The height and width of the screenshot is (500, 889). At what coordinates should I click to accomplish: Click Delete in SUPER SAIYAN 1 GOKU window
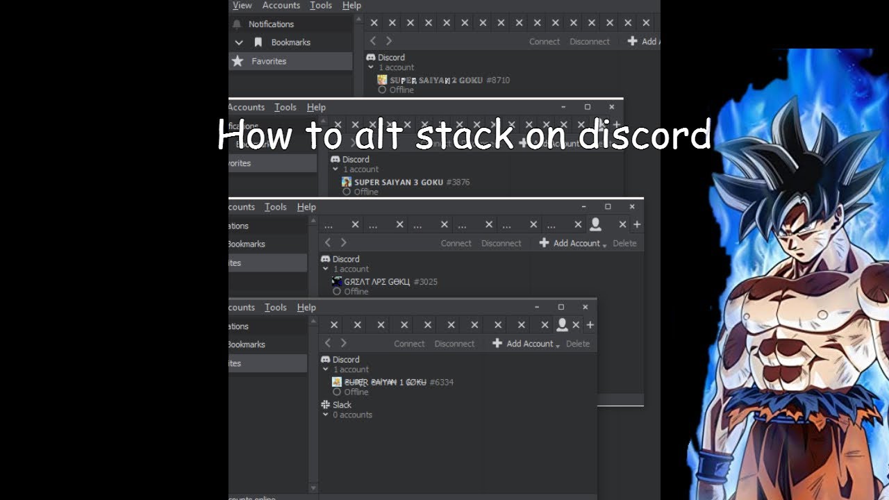578,344
